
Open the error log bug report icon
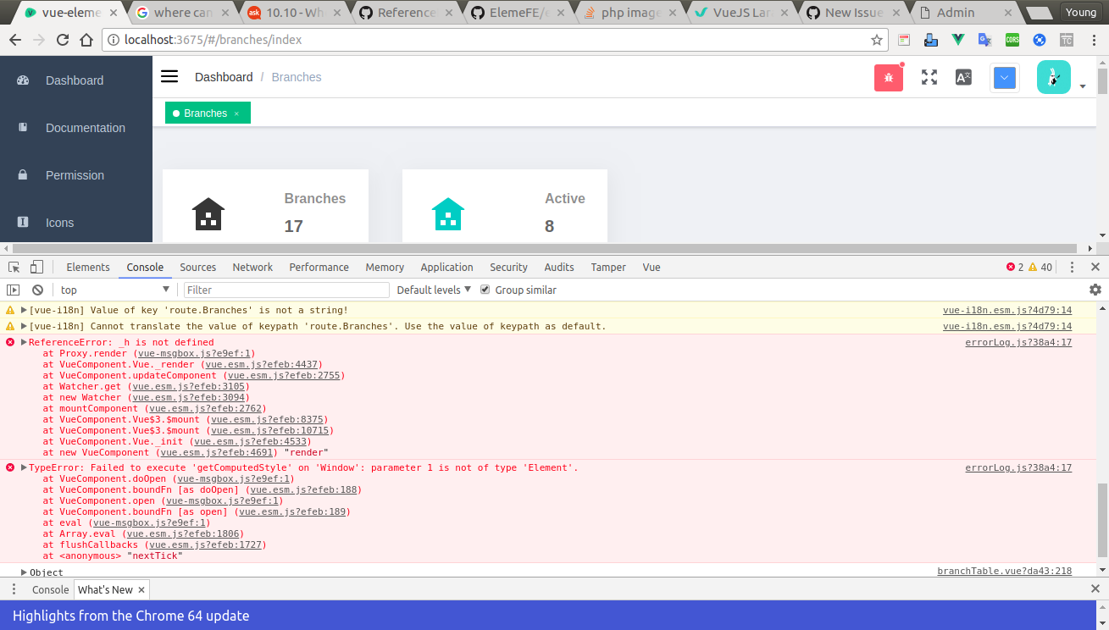click(889, 77)
